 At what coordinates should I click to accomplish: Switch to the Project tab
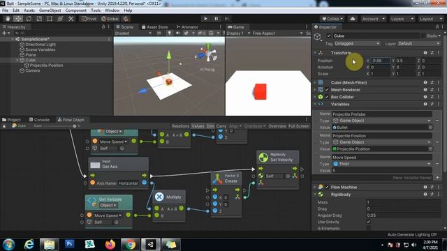point(12,119)
